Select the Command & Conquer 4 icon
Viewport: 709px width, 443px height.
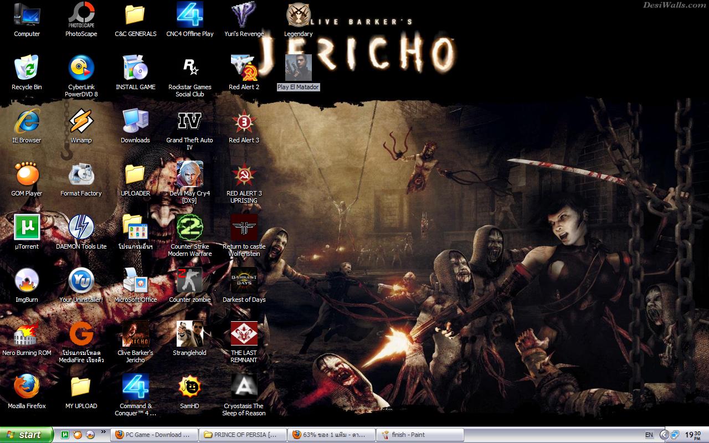(x=135, y=387)
